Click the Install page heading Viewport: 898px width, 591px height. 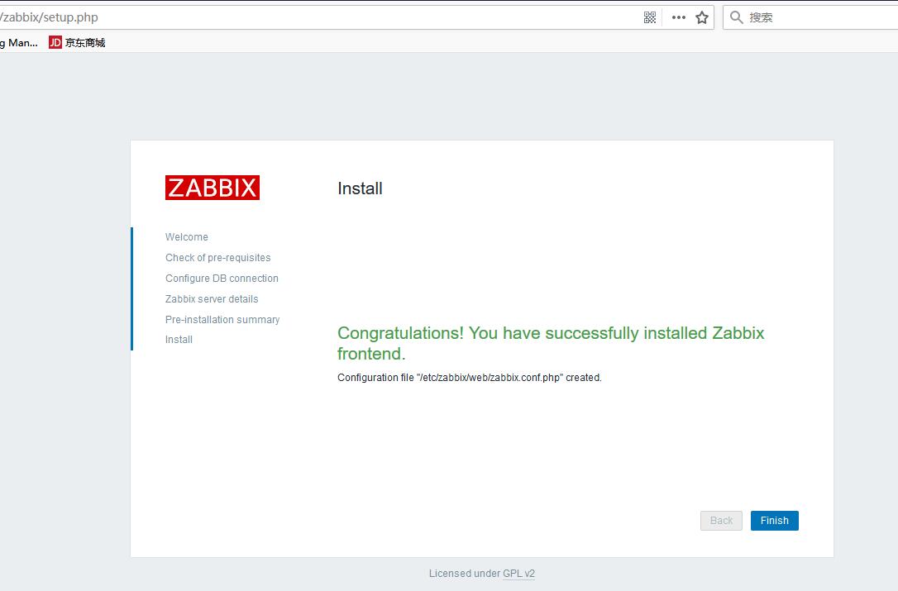pos(360,188)
